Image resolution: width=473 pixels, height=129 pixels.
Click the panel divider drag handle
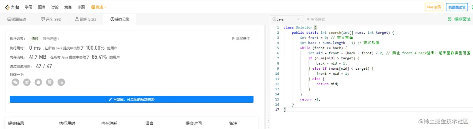pyautogui.click(x=268, y=122)
